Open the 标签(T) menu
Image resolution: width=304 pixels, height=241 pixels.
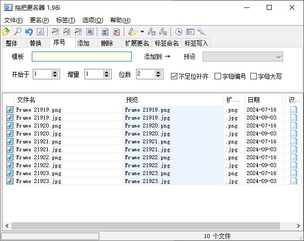point(66,20)
